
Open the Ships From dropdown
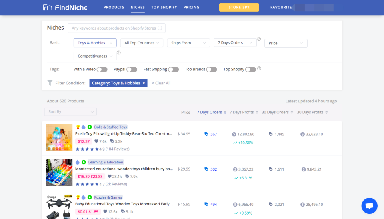[x=188, y=43]
